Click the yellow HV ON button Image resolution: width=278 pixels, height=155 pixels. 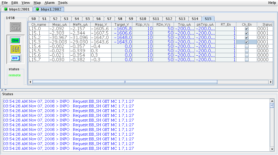click(x=16, y=49)
